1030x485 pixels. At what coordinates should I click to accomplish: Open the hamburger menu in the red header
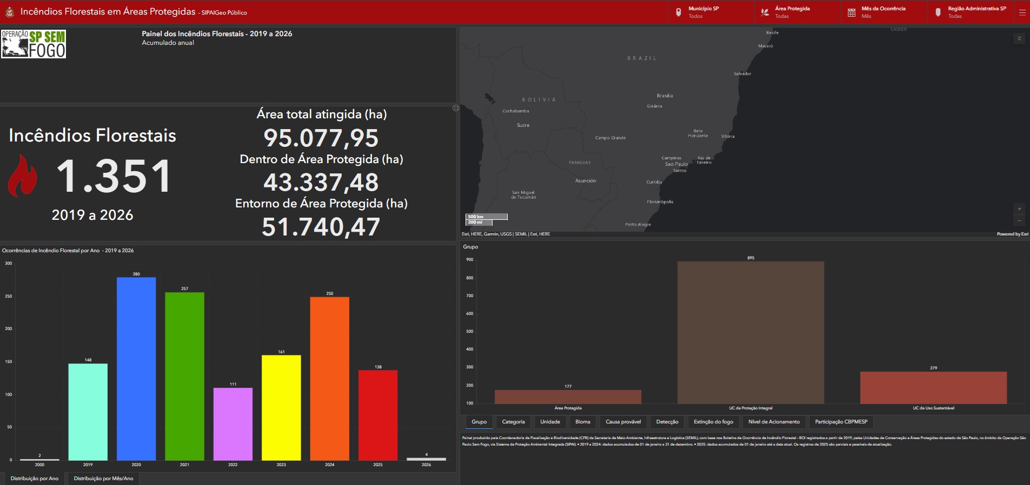click(1022, 12)
